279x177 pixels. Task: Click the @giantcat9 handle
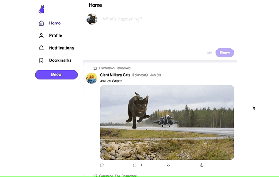(x=139, y=75)
